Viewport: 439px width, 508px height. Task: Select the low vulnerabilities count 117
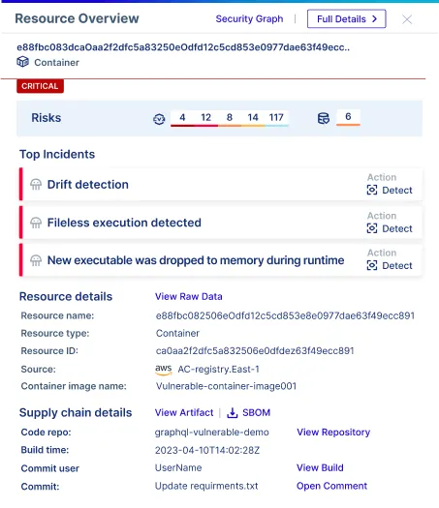coord(276,117)
